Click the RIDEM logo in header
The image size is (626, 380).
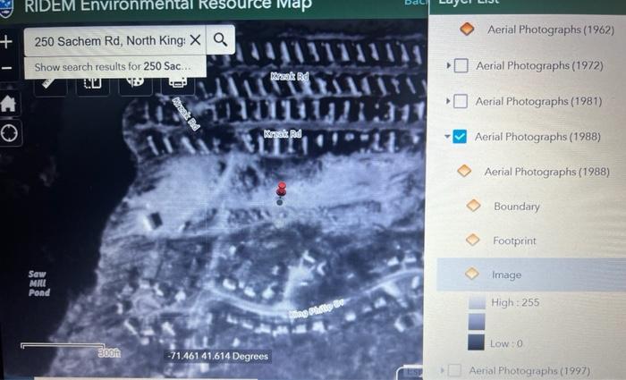(6, 8)
